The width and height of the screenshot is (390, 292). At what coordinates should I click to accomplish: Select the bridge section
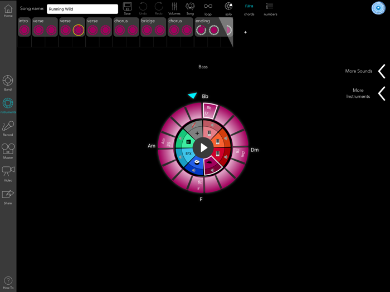(153, 28)
